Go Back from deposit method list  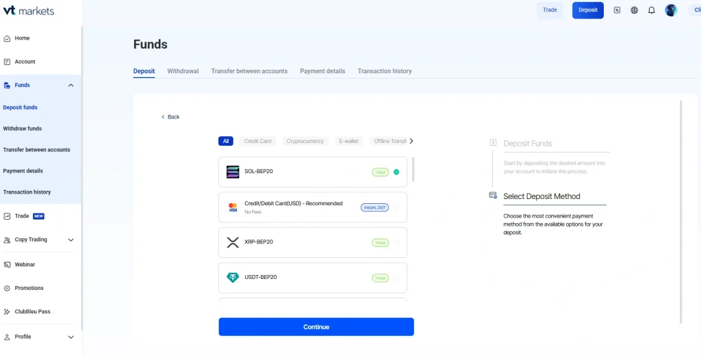point(170,117)
